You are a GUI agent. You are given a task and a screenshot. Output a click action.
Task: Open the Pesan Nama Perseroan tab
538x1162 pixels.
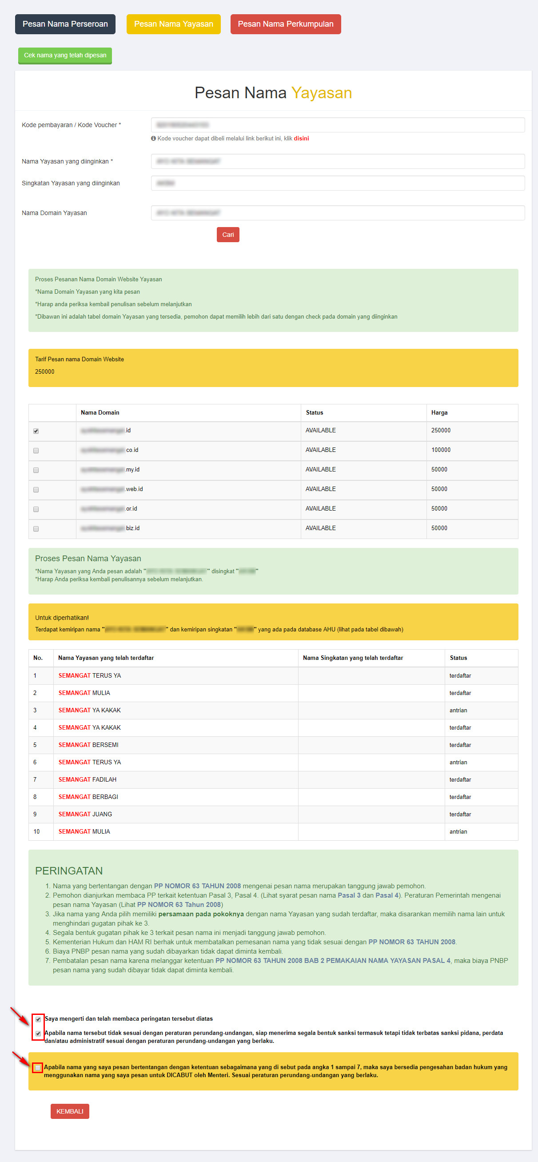65,24
